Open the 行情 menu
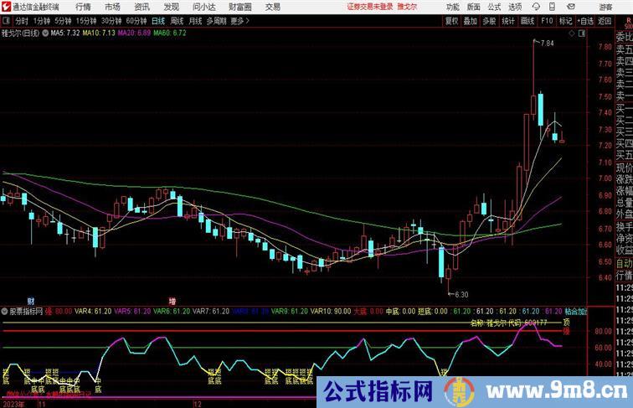This screenshot has width=633, height=408. pyautogui.click(x=83, y=7)
